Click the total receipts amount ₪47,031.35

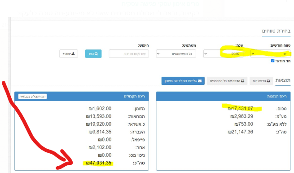(x=98, y=163)
